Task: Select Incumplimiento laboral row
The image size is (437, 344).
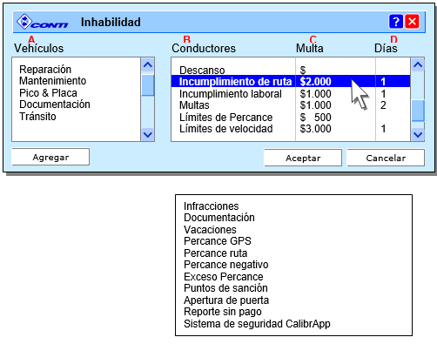Action: [291, 94]
